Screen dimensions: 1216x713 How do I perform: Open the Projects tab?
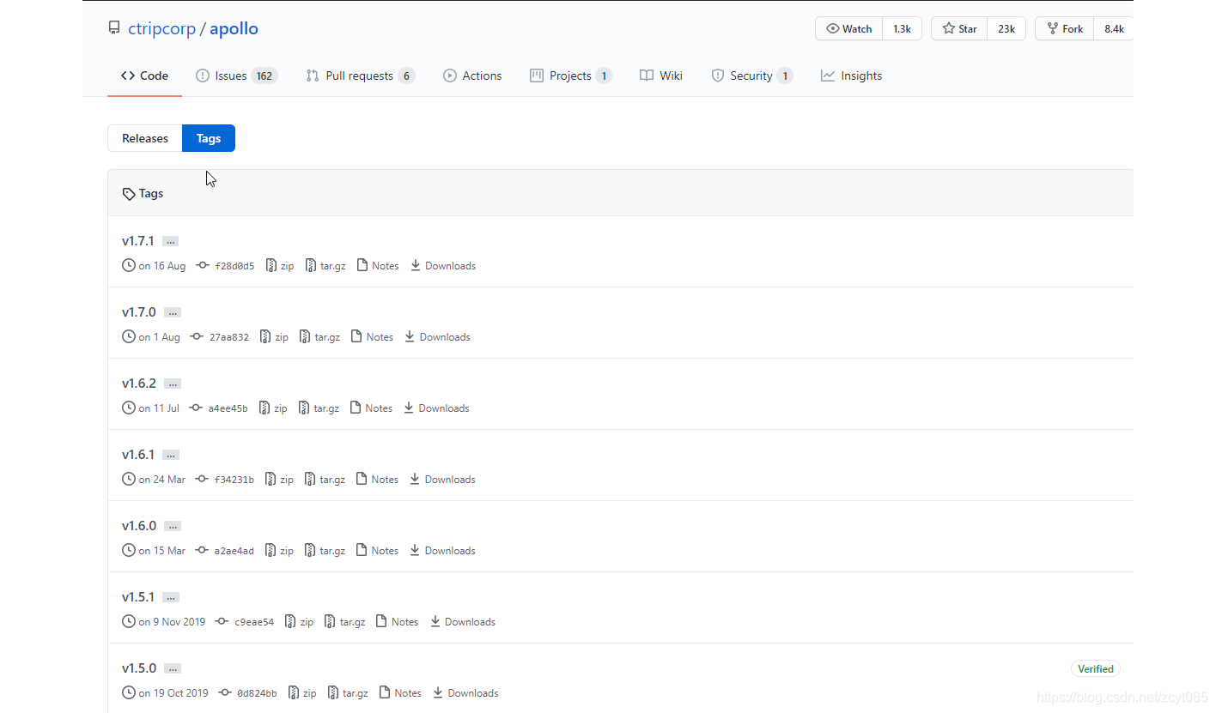pos(570,76)
